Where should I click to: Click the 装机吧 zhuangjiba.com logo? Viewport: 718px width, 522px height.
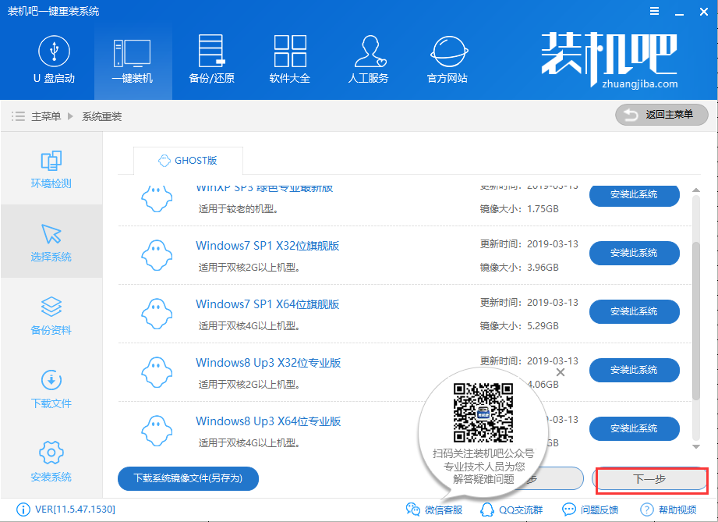click(609, 59)
